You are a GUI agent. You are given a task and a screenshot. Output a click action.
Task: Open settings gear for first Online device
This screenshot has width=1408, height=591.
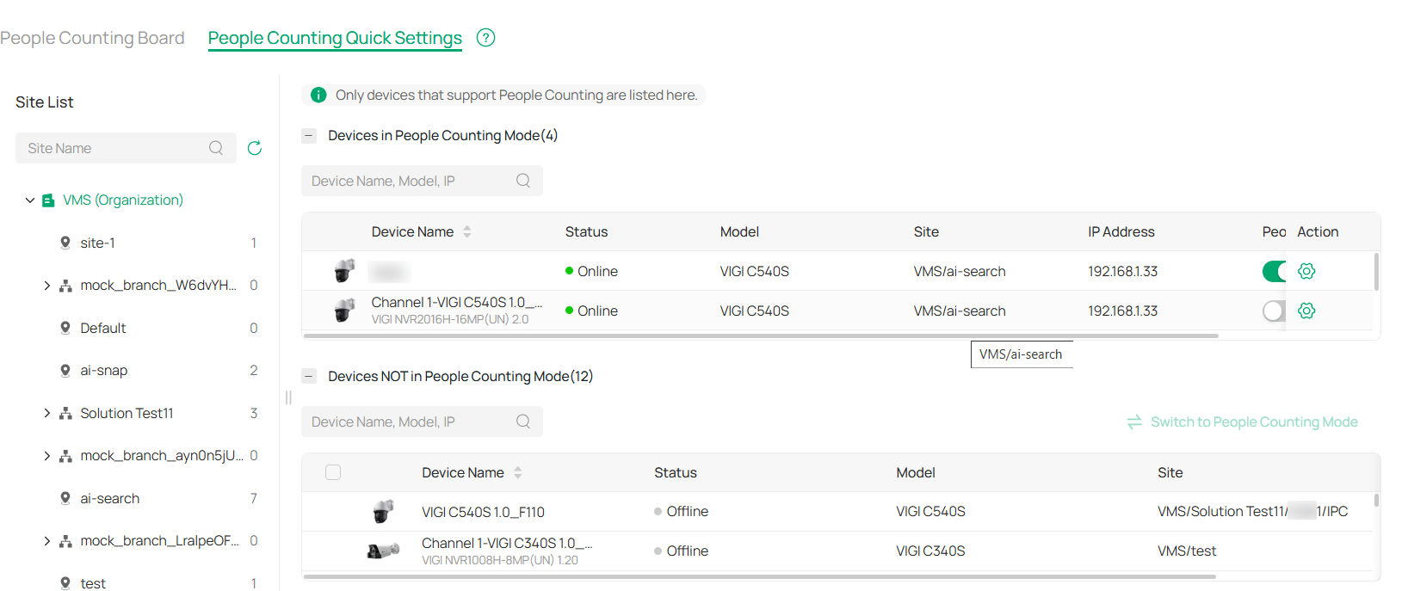click(1306, 271)
